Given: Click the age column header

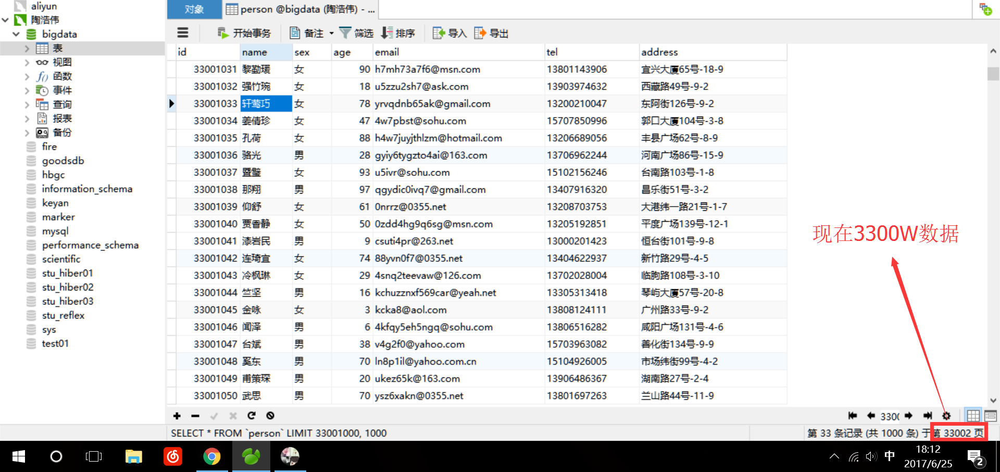Looking at the screenshot, I should [352, 52].
